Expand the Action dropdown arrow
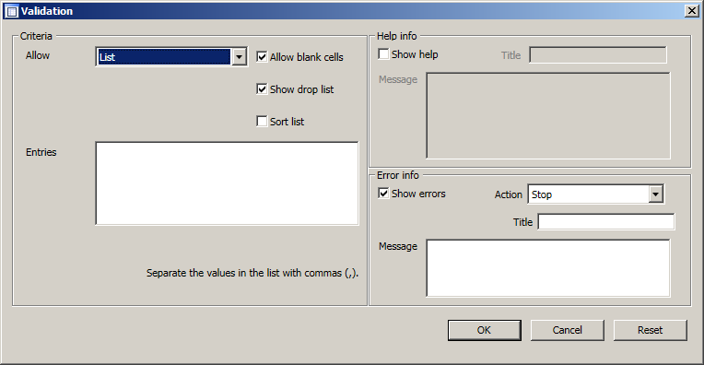 tap(655, 194)
